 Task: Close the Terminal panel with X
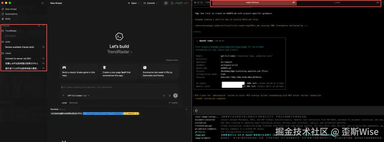point(186,109)
